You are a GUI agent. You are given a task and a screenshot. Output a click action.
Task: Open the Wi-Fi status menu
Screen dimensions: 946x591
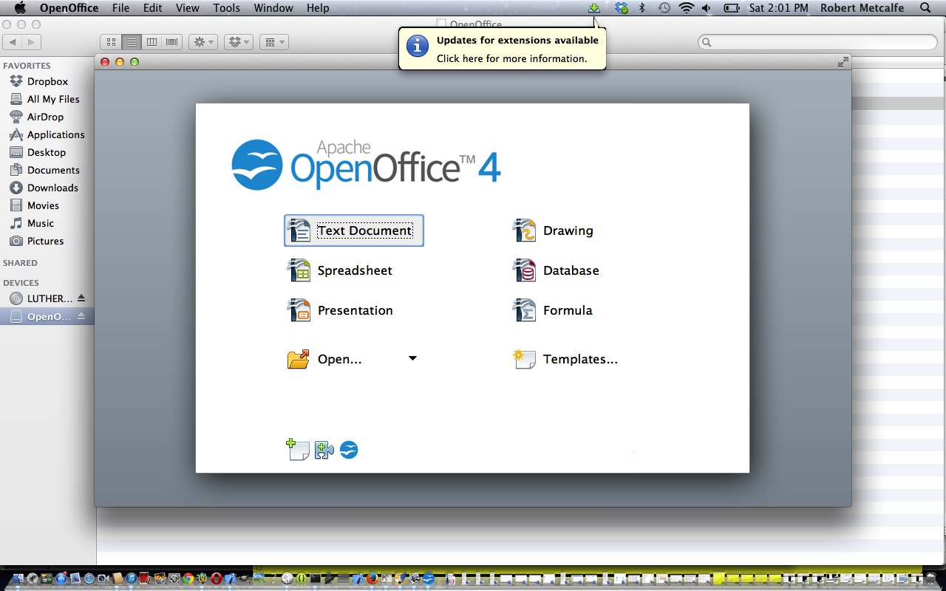point(687,8)
